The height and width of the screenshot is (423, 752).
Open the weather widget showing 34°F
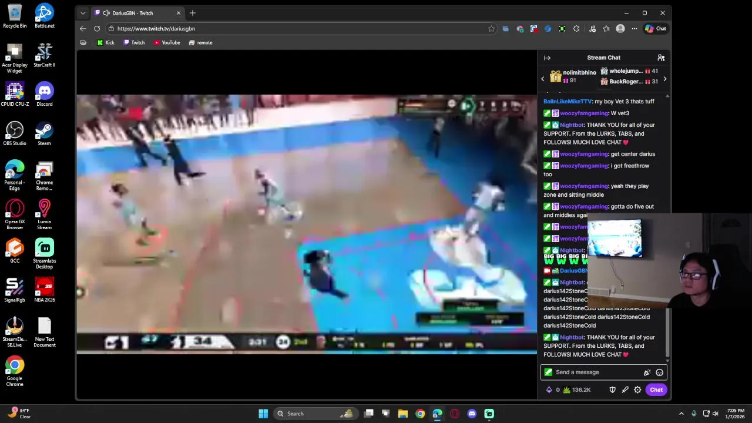tap(19, 414)
